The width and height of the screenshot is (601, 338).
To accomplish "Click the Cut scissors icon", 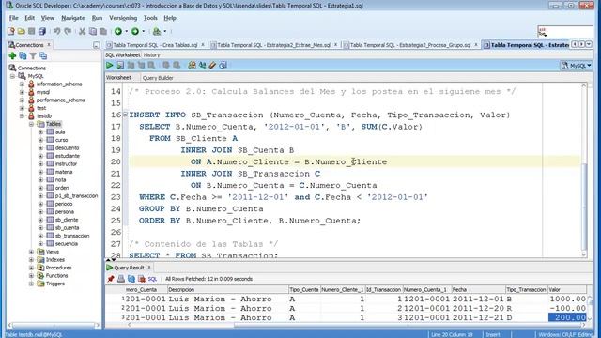I will tap(82, 31).
